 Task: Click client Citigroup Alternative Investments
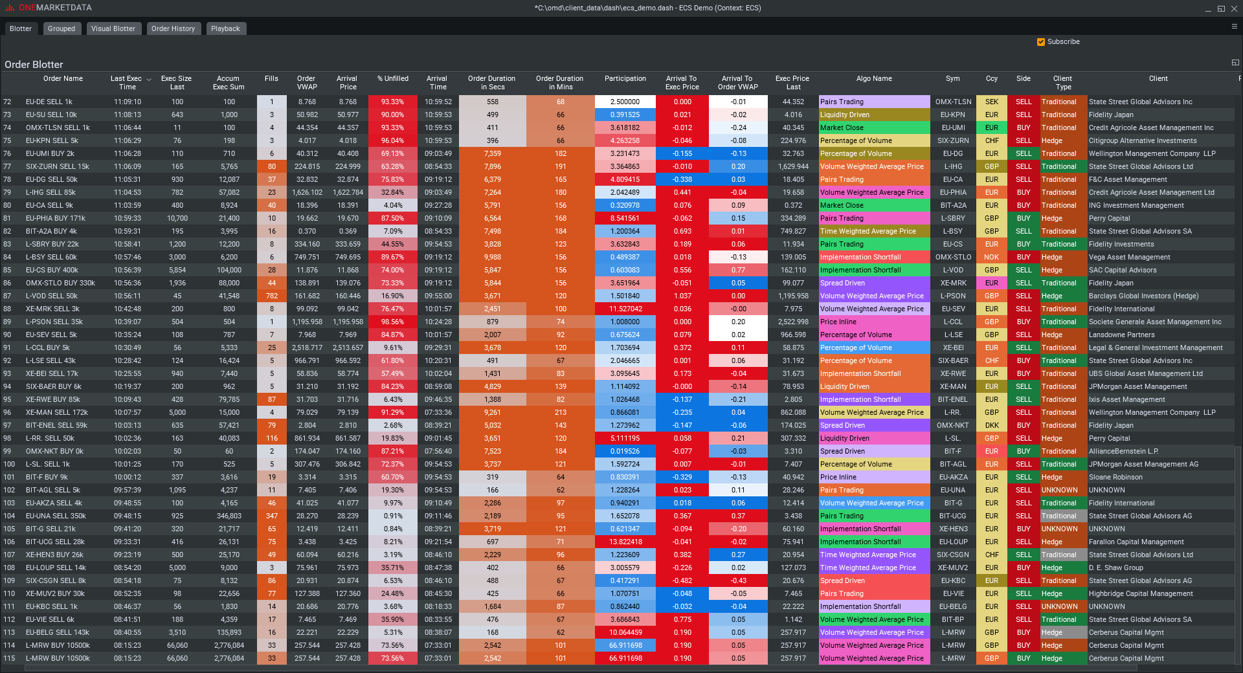click(x=1143, y=141)
